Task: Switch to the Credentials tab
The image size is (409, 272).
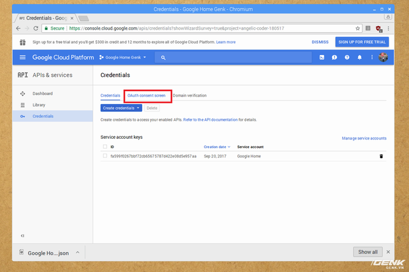Action: tap(110, 95)
